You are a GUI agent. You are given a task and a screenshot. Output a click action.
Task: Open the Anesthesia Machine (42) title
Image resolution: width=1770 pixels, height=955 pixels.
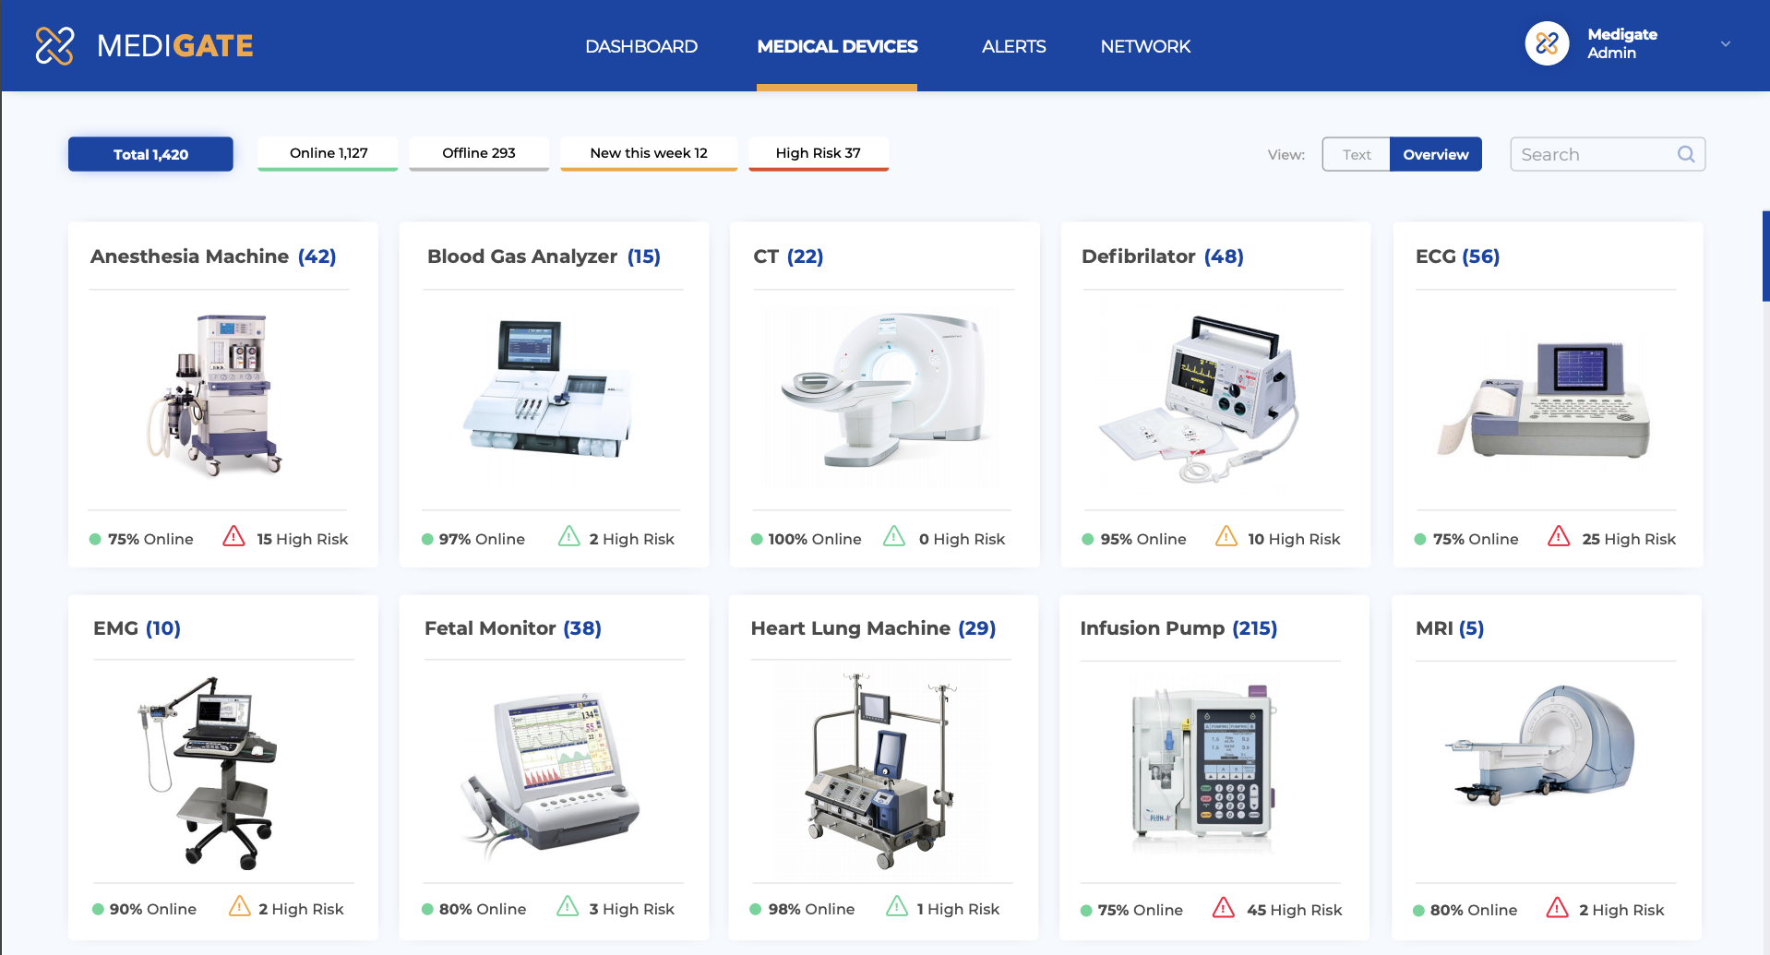213,257
